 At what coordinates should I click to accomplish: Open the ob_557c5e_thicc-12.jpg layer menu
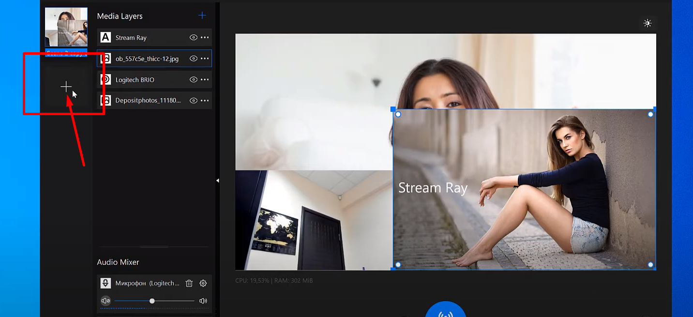point(205,58)
